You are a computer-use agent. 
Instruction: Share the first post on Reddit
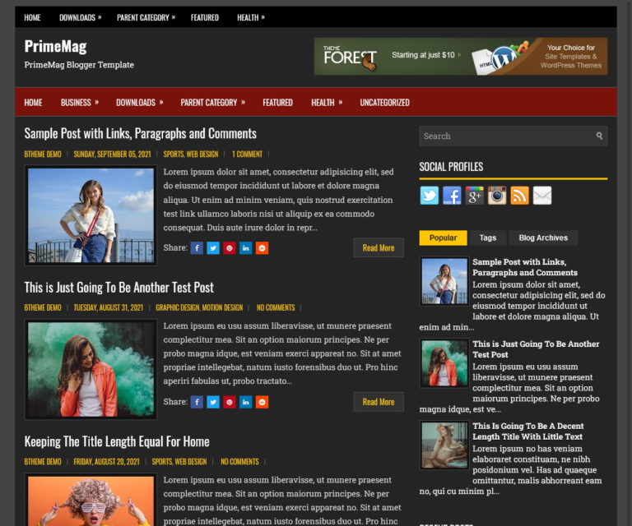coord(262,248)
